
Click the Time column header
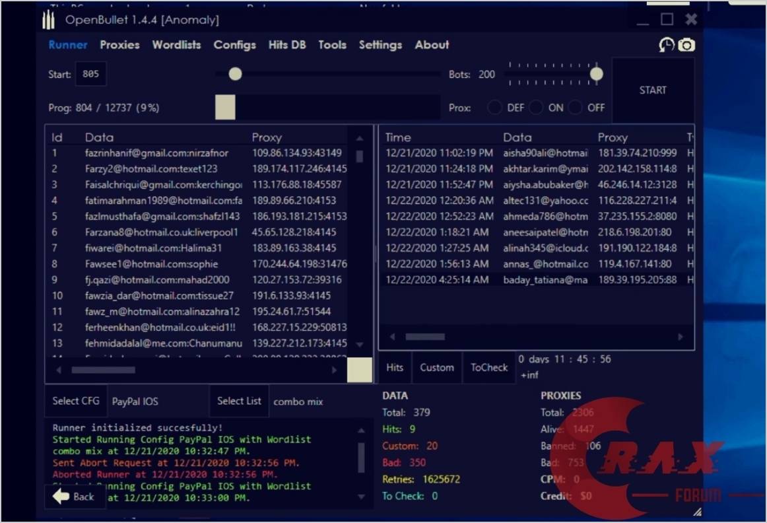[x=397, y=137]
